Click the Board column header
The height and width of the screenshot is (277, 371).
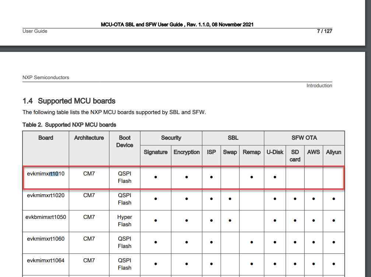tap(45, 138)
